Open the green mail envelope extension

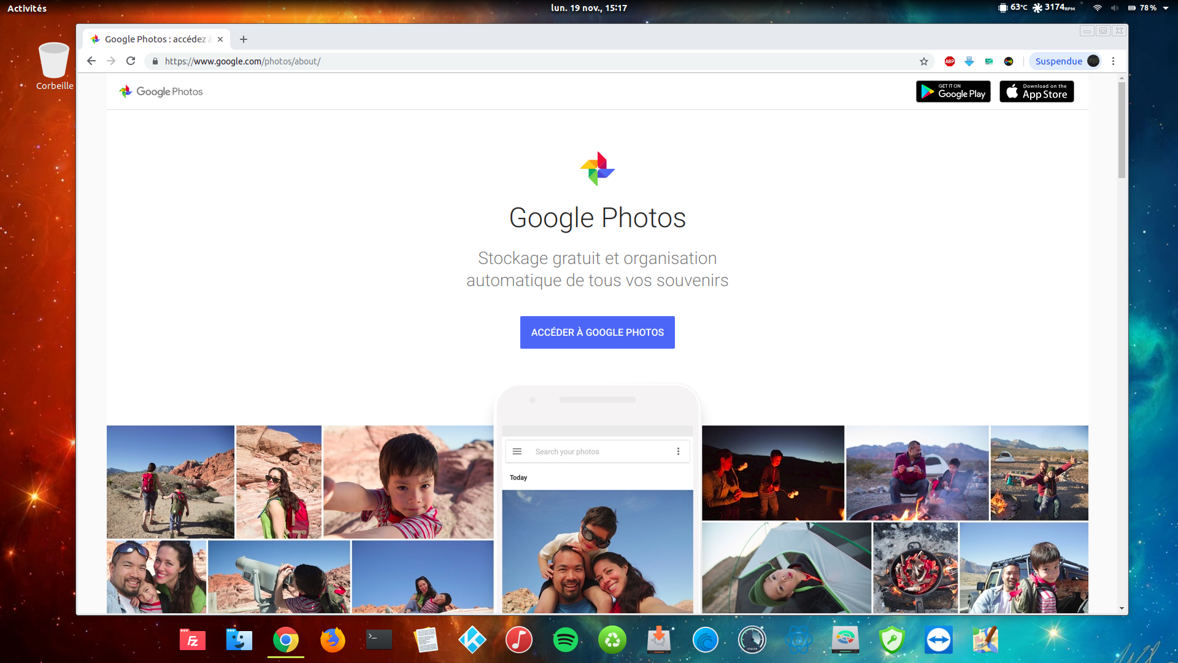coord(989,61)
